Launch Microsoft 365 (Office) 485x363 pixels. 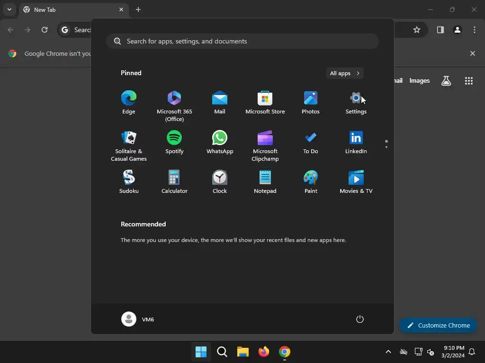[174, 106]
